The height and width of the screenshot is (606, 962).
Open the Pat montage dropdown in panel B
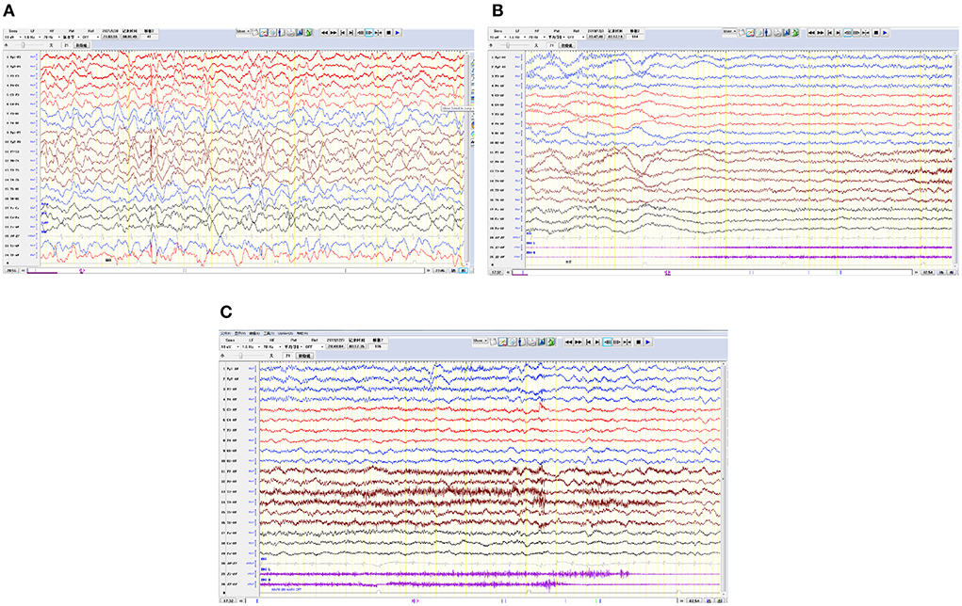pos(556,38)
